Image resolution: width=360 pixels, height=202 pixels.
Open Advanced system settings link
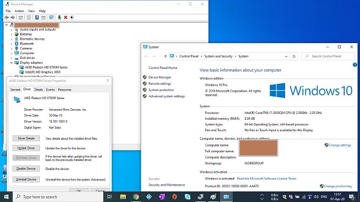(x=167, y=96)
